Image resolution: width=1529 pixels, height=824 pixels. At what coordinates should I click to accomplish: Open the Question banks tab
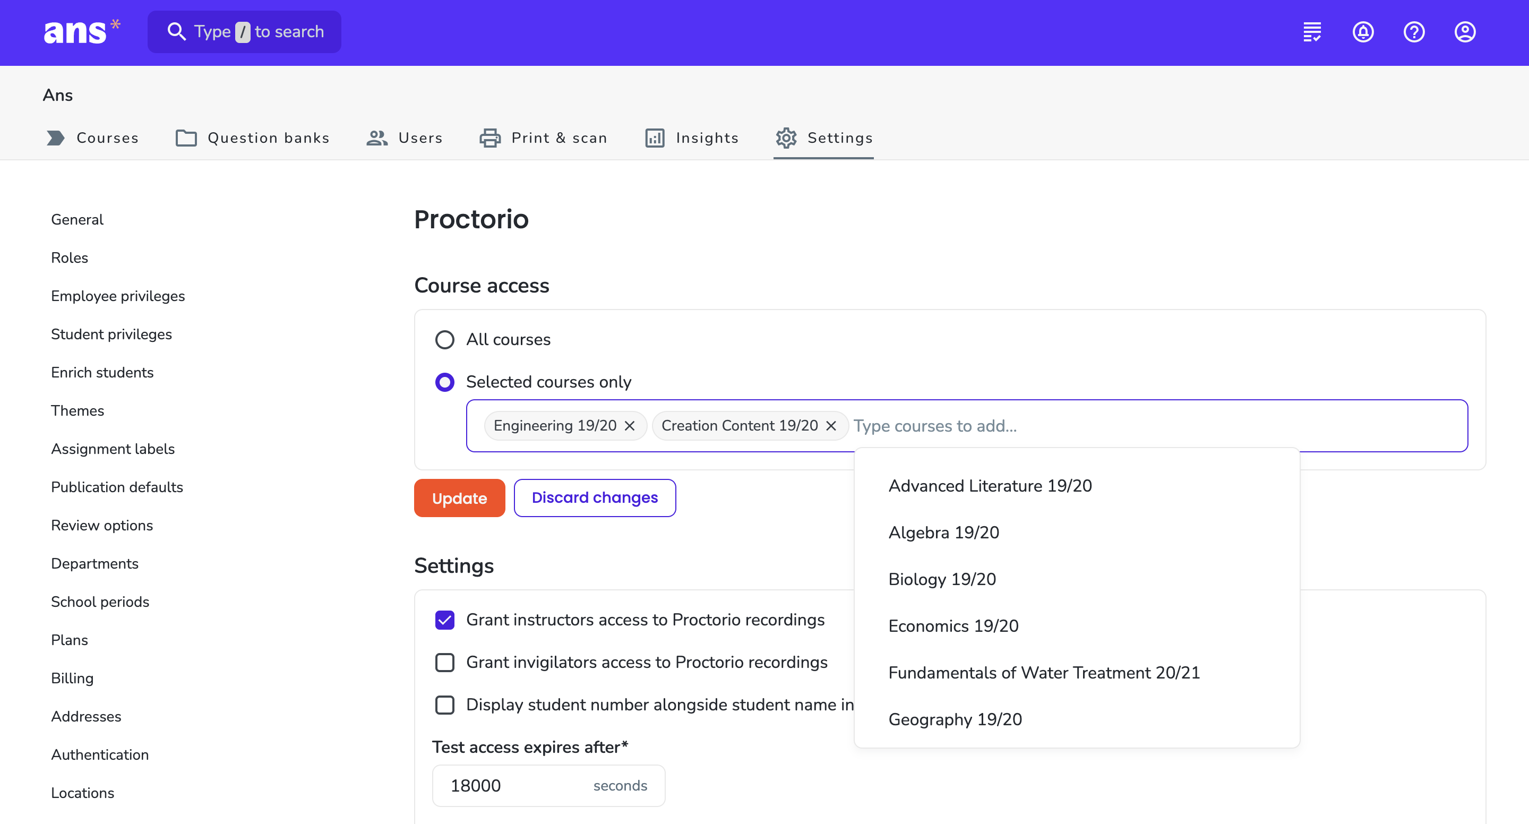coord(252,138)
